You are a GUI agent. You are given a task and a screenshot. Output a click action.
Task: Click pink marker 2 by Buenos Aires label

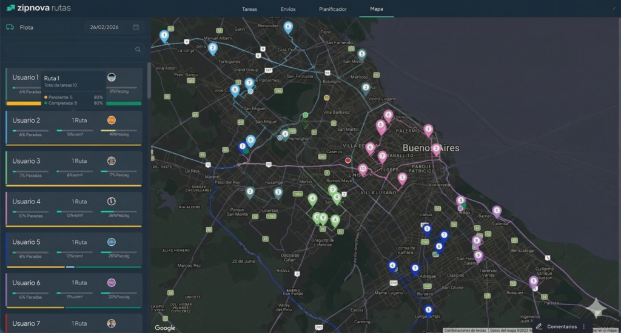point(436,150)
